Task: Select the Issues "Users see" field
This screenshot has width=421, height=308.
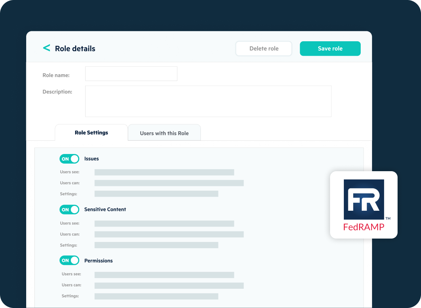Action: tap(164, 172)
